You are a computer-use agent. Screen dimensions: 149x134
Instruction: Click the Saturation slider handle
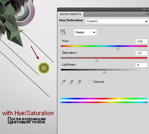(97, 60)
